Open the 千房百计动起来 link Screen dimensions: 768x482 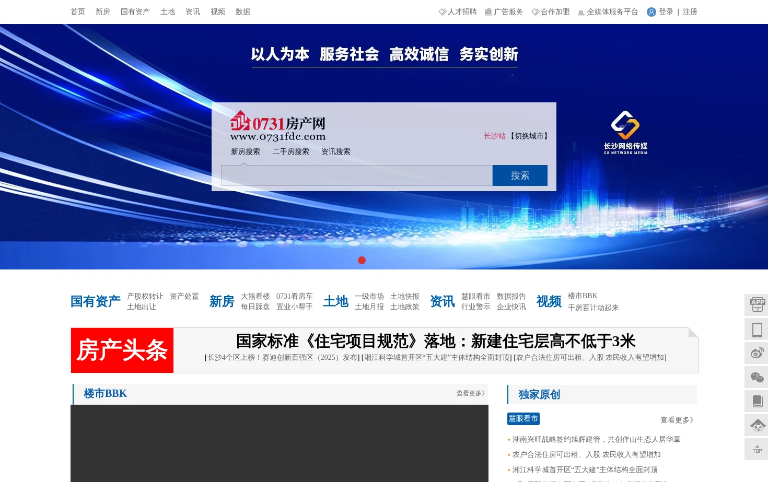coord(594,308)
